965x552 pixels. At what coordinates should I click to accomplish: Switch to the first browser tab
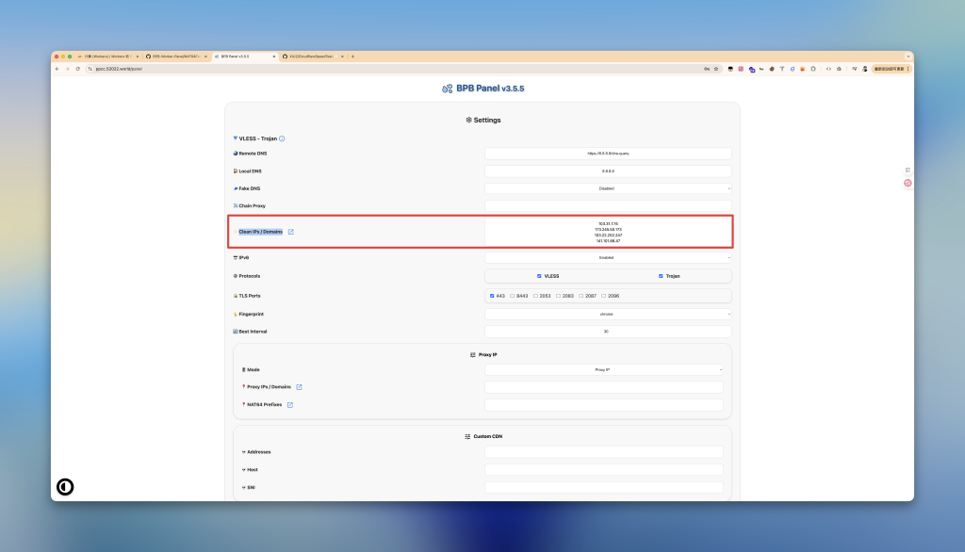click(x=104, y=57)
